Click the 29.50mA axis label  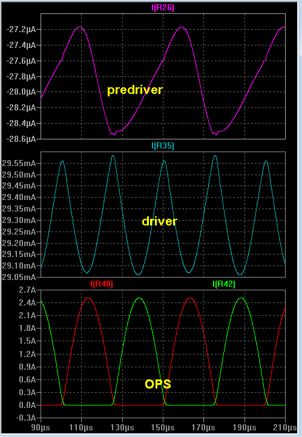click(x=19, y=175)
